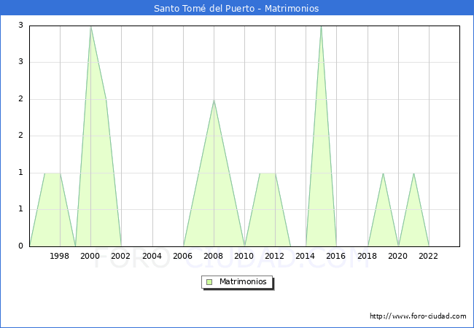Click the 0 value on the y-axis
The width and height of the screenshot is (474, 328).
coord(20,246)
